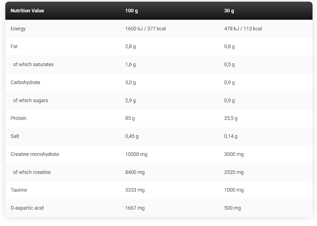Viewport: 317px width, 226px height.
Task: Click the Carbohydrate row label
Action: click(25, 82)
